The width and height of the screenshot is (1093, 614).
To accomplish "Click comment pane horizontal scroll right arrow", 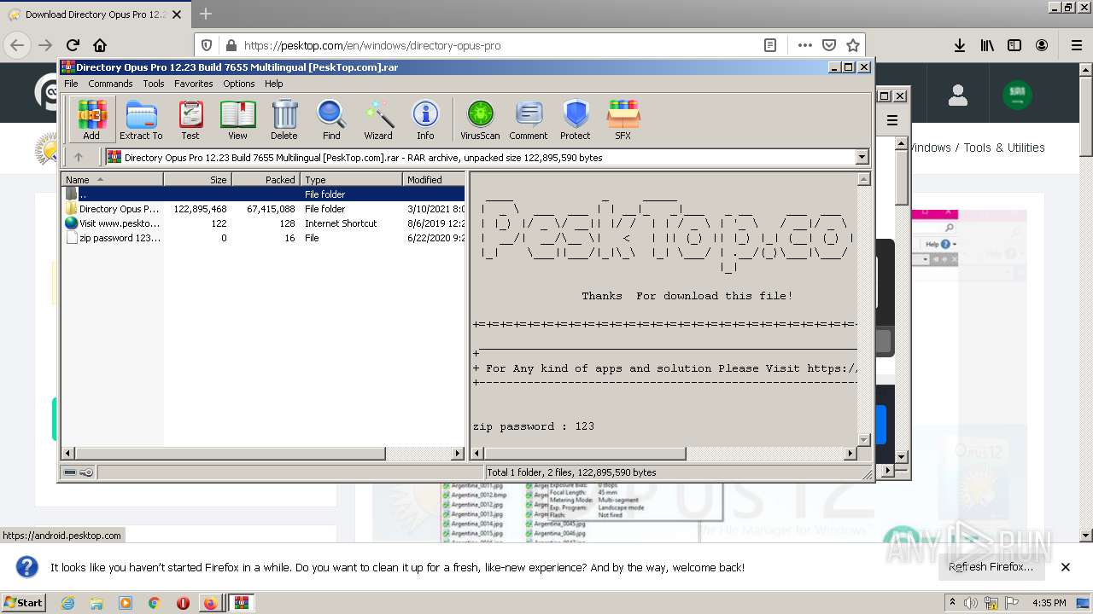I will 850,454.
